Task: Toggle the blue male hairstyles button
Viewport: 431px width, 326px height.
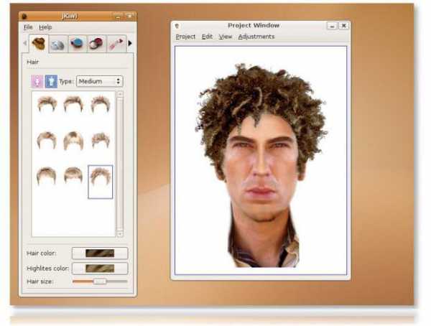Action: coord(50,81)
